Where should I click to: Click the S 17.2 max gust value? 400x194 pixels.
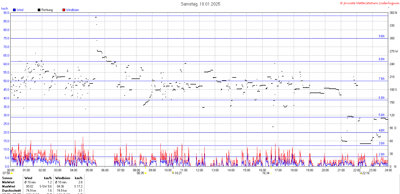click(x=78, y=186)
